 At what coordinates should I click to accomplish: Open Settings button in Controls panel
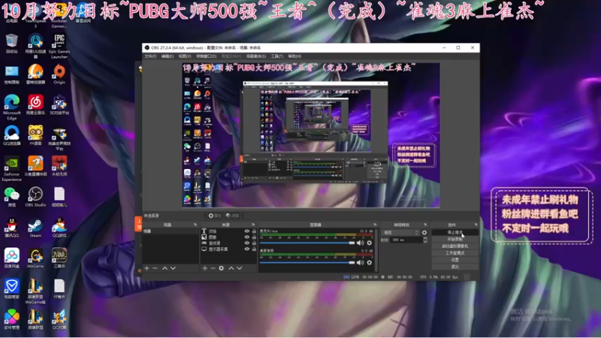(455, 260)
